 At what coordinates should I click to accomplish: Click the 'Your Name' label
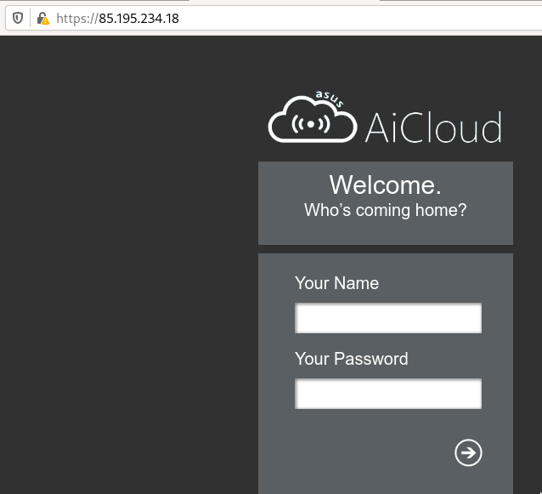(x=336, y=283)
